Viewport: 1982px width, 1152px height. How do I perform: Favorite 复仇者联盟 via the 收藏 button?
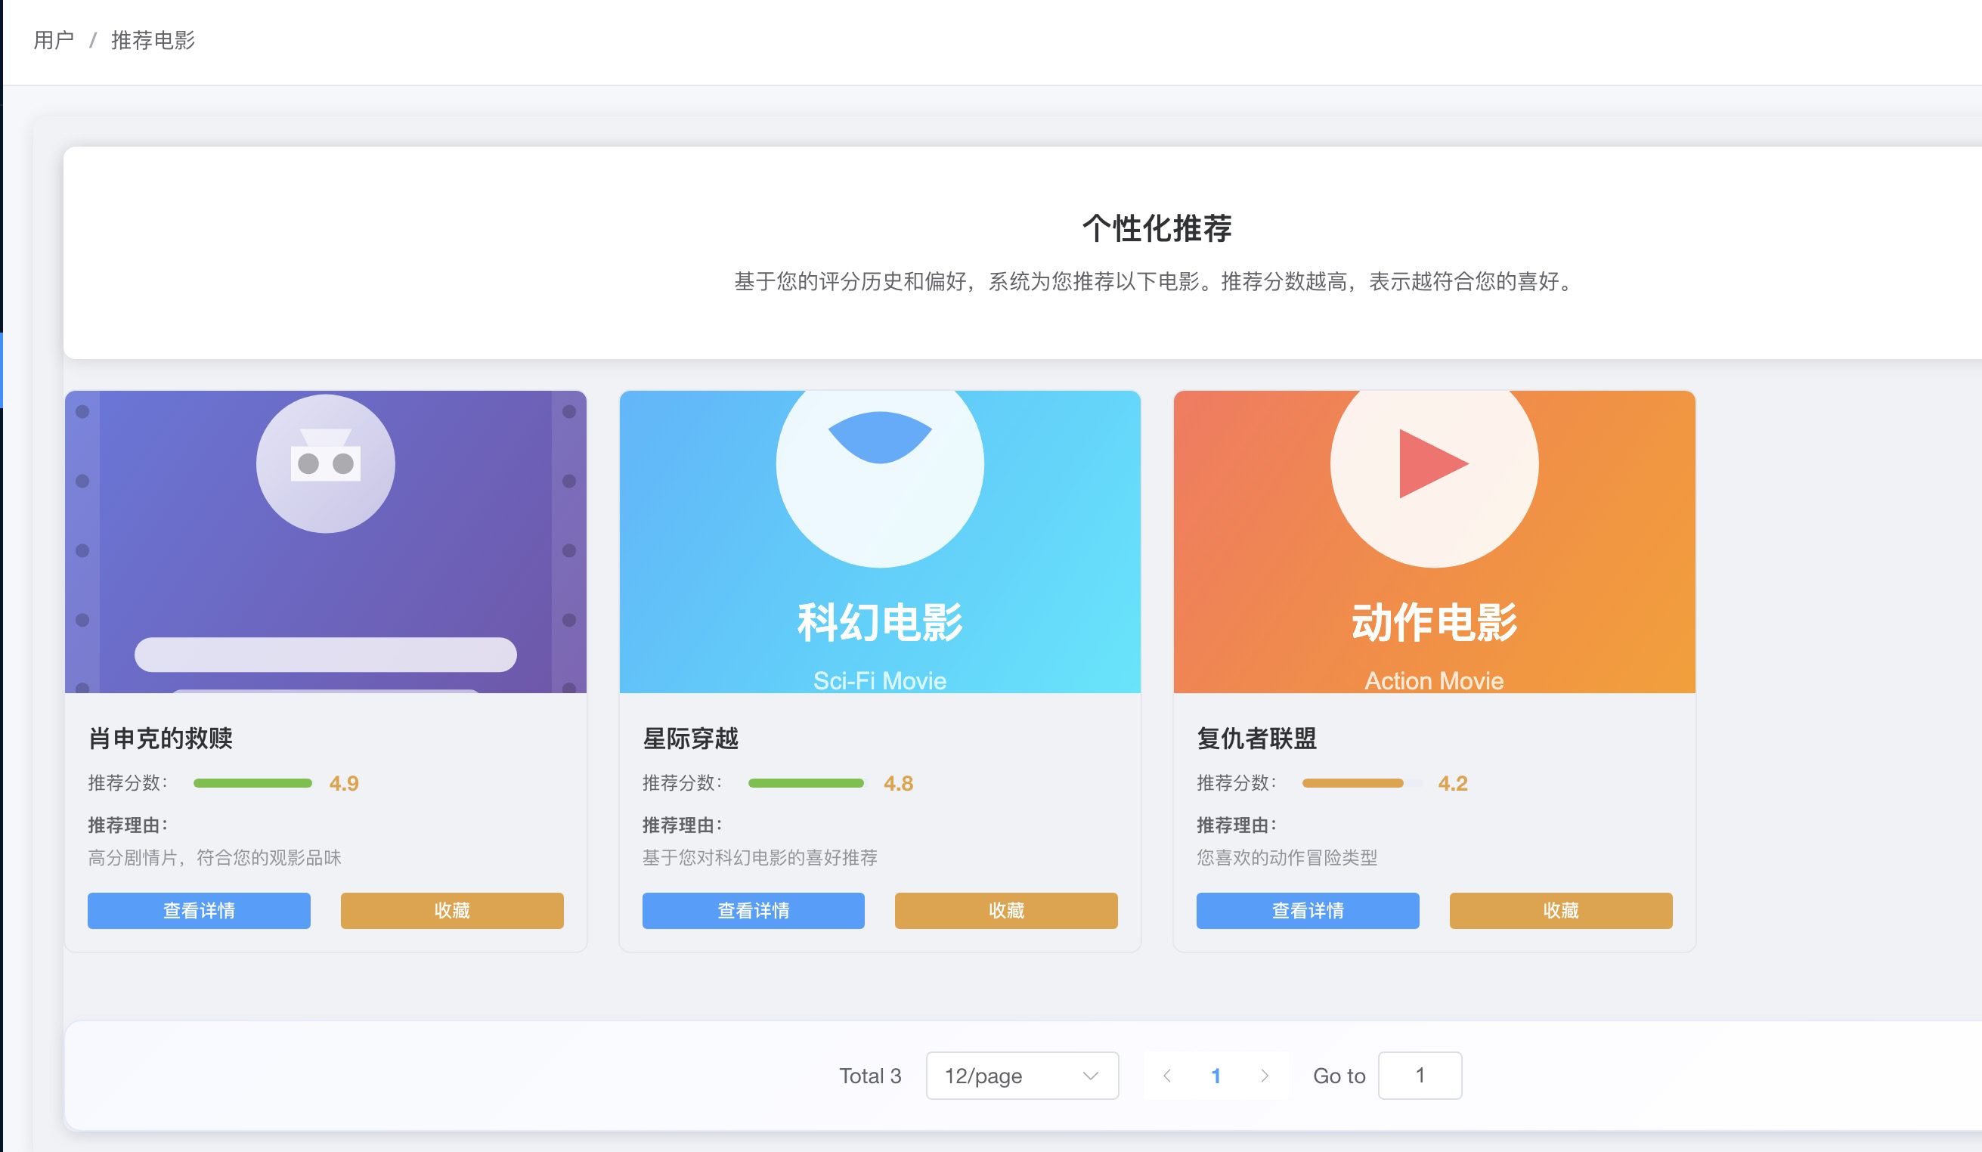tap(1559, 910)
